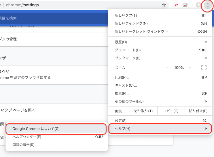Focus the settings search field
Viewport: 214px width, 157px height.
tap(54, 18)
